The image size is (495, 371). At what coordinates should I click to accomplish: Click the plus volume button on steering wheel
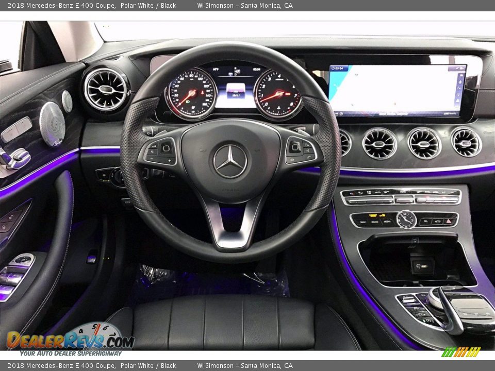(x=170, y=160)
